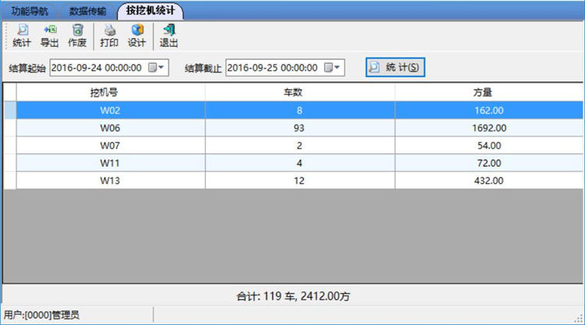Image resolution: width=585 pixels, height=325 pixels.
Task: Click the row selector beside W07
Action: click(x=9, y=146)
